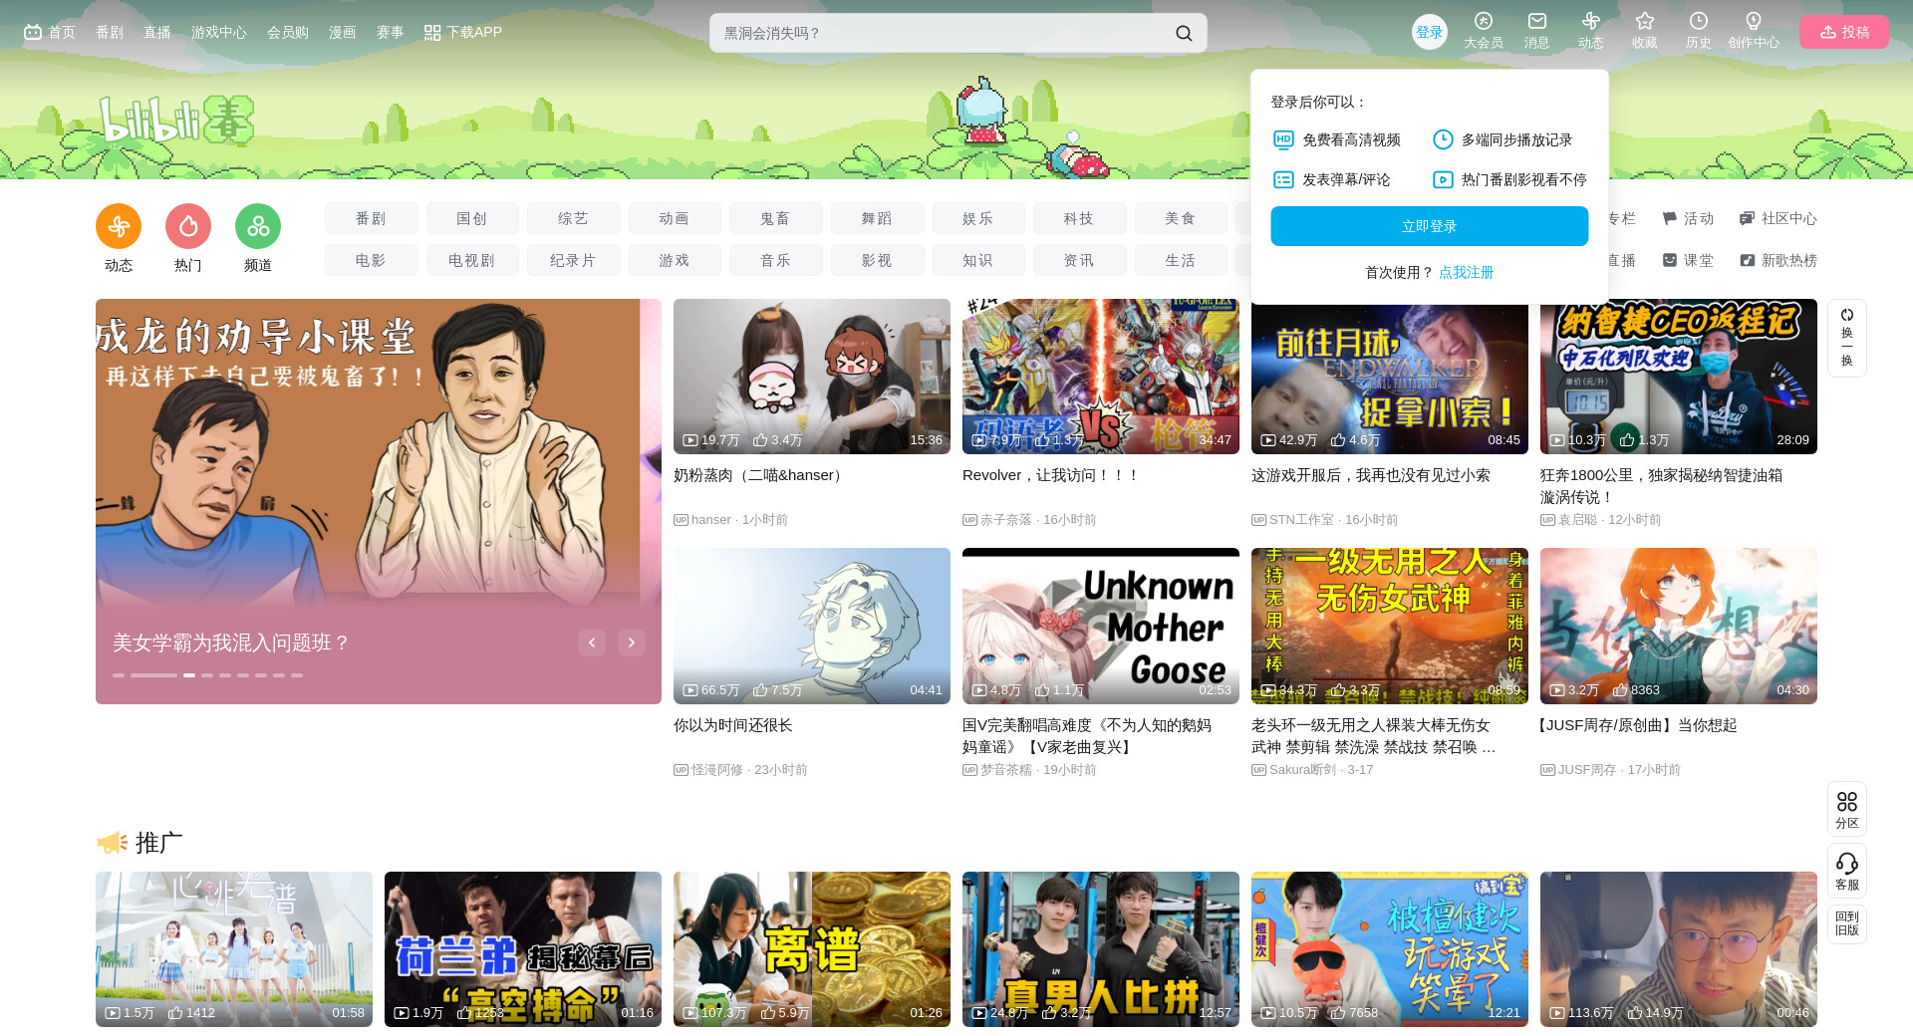This screenshot has width=1913, height=1036.
Task: Click the orange 动态 circle icon
Action: pos(119,227)
